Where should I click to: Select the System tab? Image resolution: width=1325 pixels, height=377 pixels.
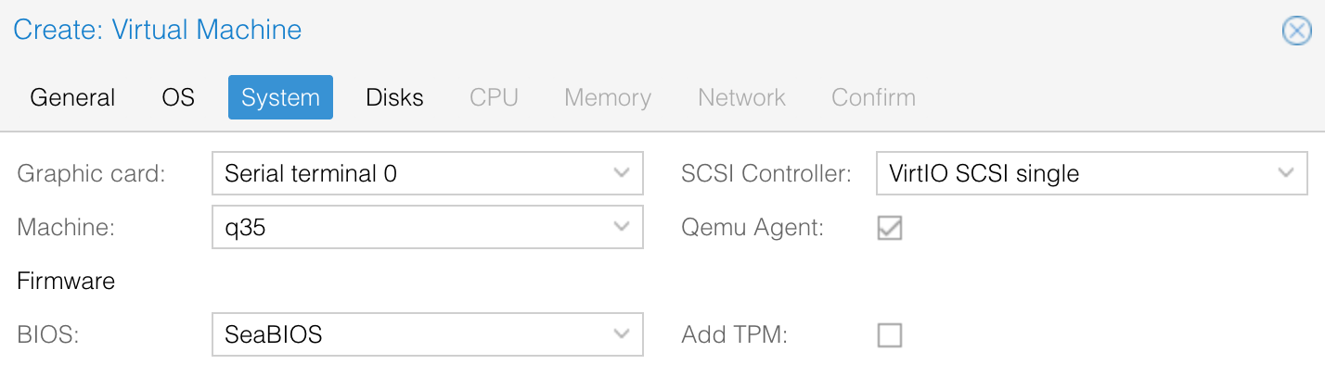pyautogui.click(x=280, y=97)
